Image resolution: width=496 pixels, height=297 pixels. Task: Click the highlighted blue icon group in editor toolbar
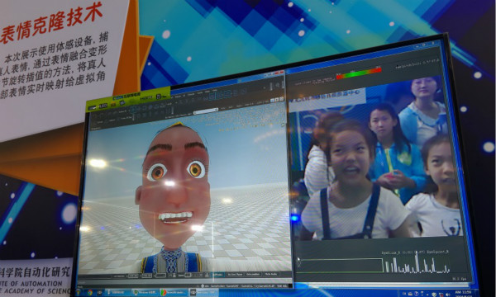coord(220,95)
